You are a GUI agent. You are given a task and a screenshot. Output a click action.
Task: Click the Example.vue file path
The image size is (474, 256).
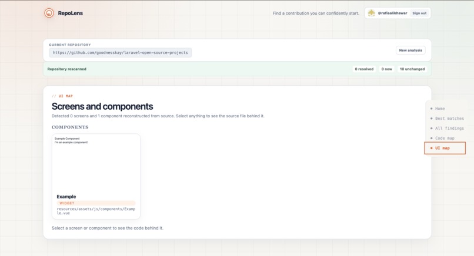pos(96,211)
